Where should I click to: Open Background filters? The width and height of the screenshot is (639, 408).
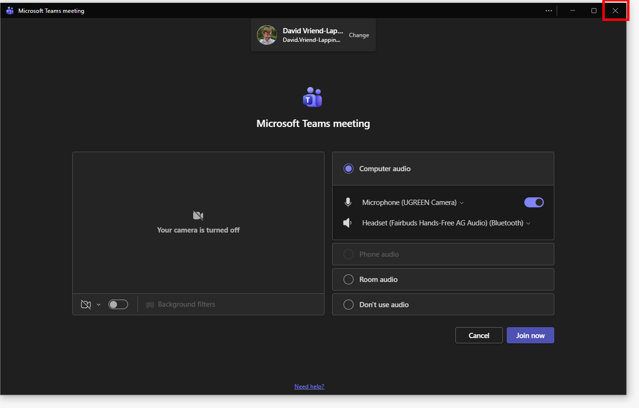pos(180,304)
